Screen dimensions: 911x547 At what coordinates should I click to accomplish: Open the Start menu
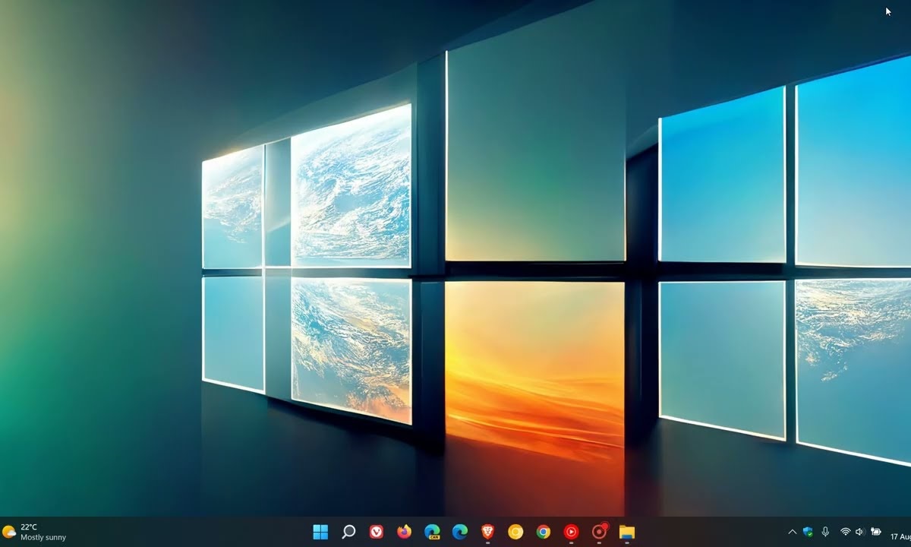pyautogui.click(x=320, y=533)
